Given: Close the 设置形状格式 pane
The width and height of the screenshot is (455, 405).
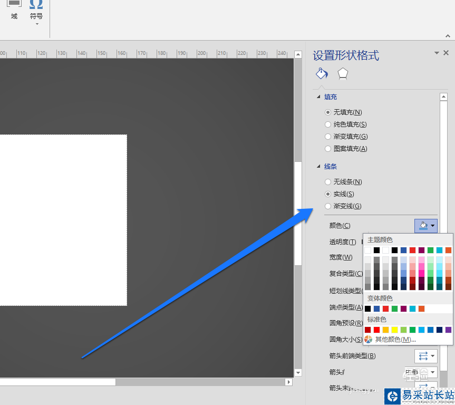Looking at the screenshot, I should coord(446,53).
